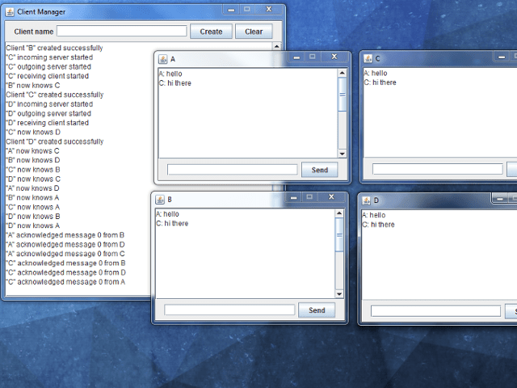Click Send in chat window B
The height and width of the screenshot is (388, 517).
pyautogui.click(x=317, y=310)
